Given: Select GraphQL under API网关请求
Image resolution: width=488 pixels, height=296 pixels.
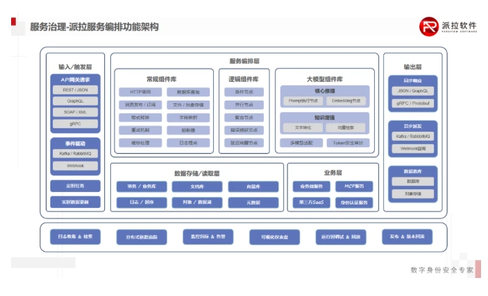Looking at the screenshot, I should click(x=75, y=101).
